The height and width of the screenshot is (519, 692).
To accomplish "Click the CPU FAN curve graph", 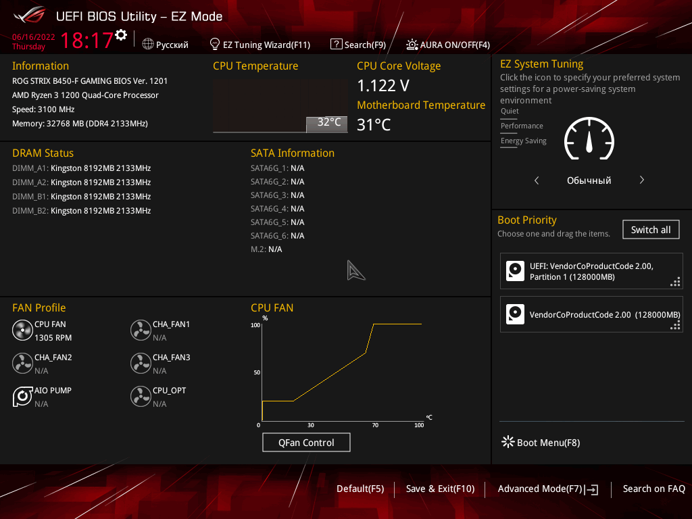I will tap(342, 372).
